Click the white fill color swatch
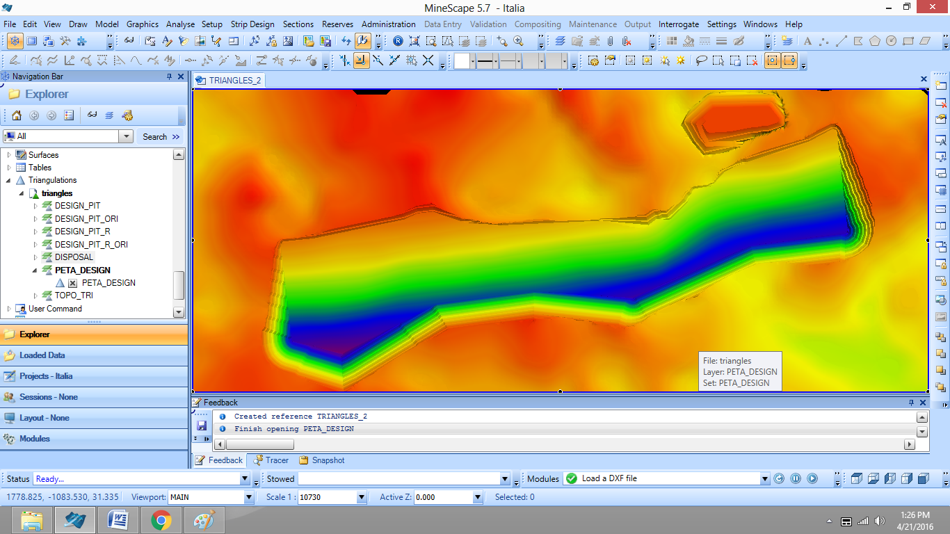The image size is (950, 534). [x=462, y=61]
